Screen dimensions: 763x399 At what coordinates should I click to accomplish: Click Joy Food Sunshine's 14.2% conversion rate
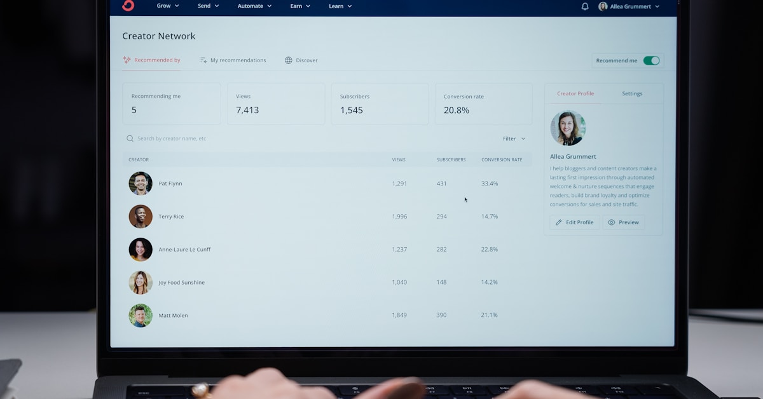(490, 283)
